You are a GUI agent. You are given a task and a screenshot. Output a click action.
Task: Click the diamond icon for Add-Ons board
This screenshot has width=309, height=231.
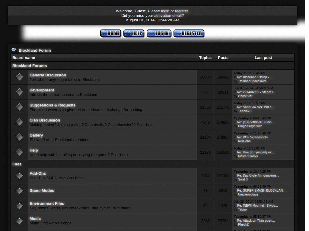click(19, 176)
